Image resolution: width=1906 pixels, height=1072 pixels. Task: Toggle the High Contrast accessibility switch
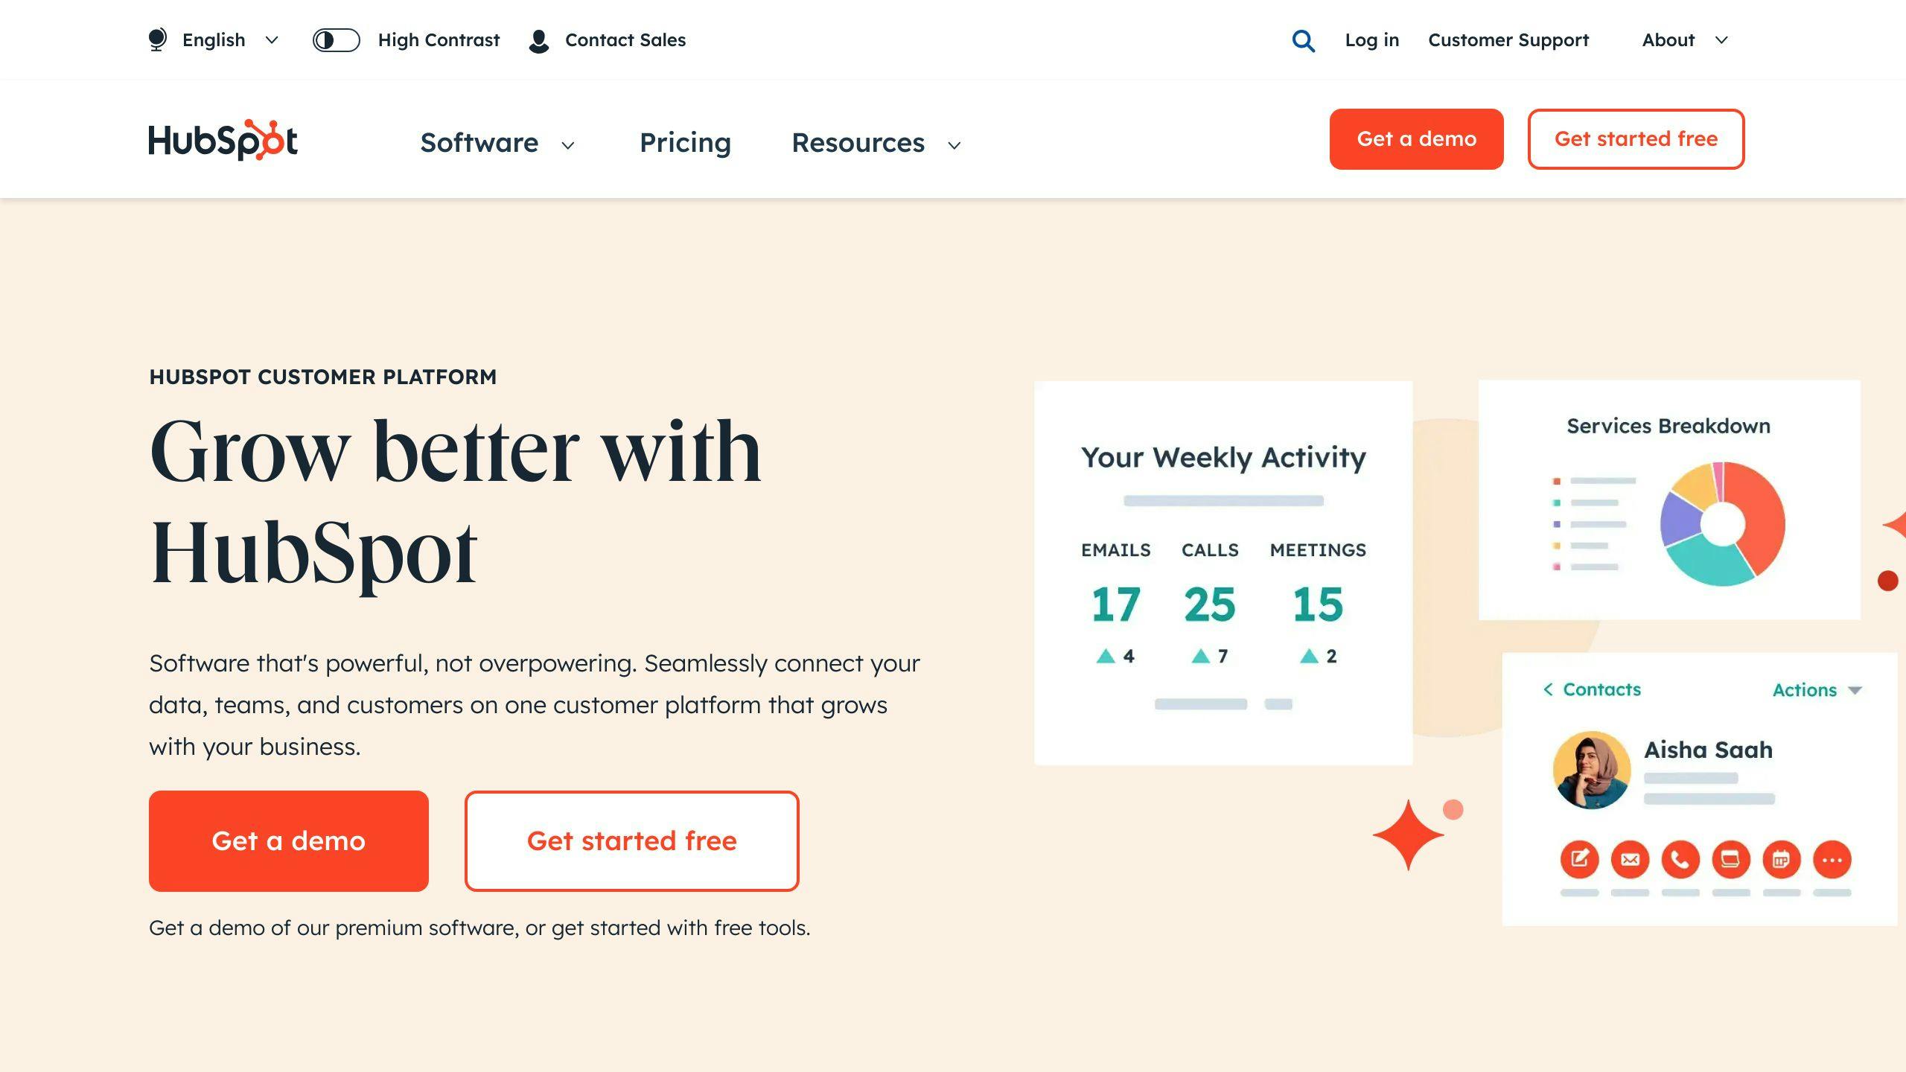point(335,39)
